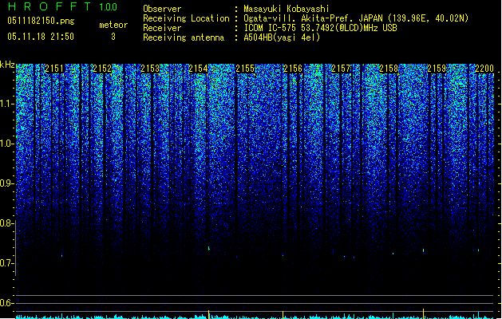The width and height of the screenshot is (502, 319).
Task: Click the A504HB(yagi 4el) antenna text
Action: (282, 37)
